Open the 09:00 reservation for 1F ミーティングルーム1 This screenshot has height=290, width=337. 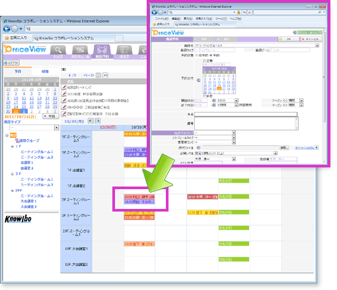(x=135, y=134)
